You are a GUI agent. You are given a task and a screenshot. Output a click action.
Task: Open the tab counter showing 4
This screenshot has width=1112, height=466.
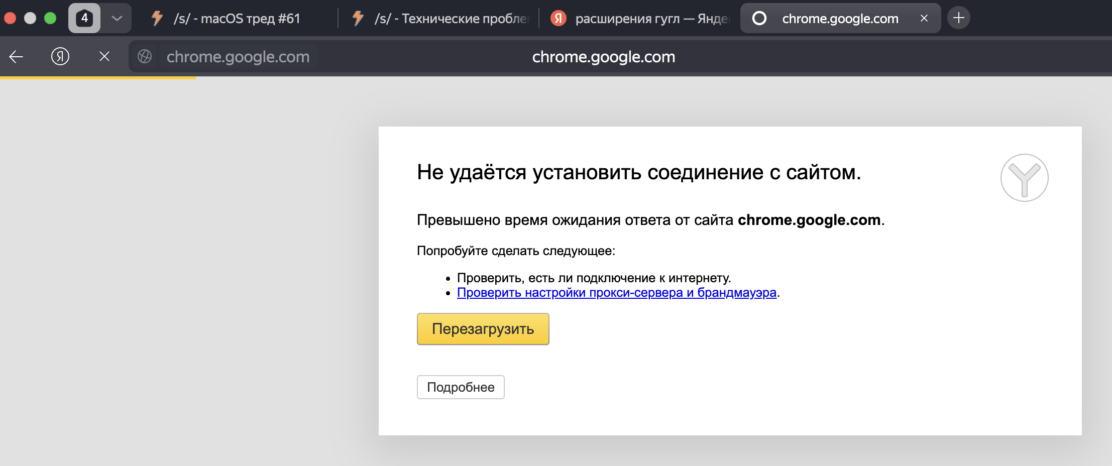[x=84, y=19]
